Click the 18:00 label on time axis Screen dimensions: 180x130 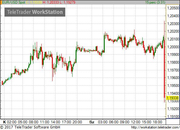click(x=158, y=122)
